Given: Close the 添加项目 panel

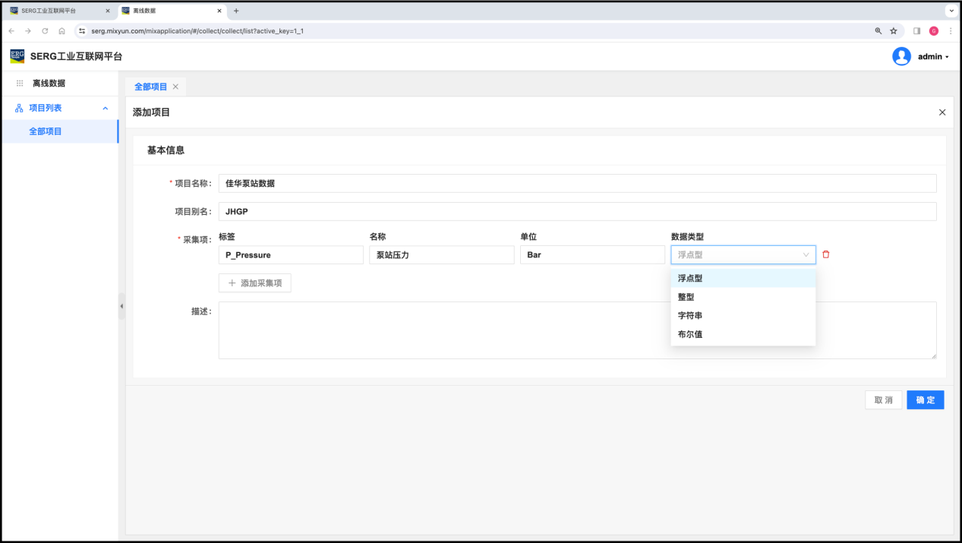Looking at the screenshot, I should pyautogui.click(x=942, y=112).
